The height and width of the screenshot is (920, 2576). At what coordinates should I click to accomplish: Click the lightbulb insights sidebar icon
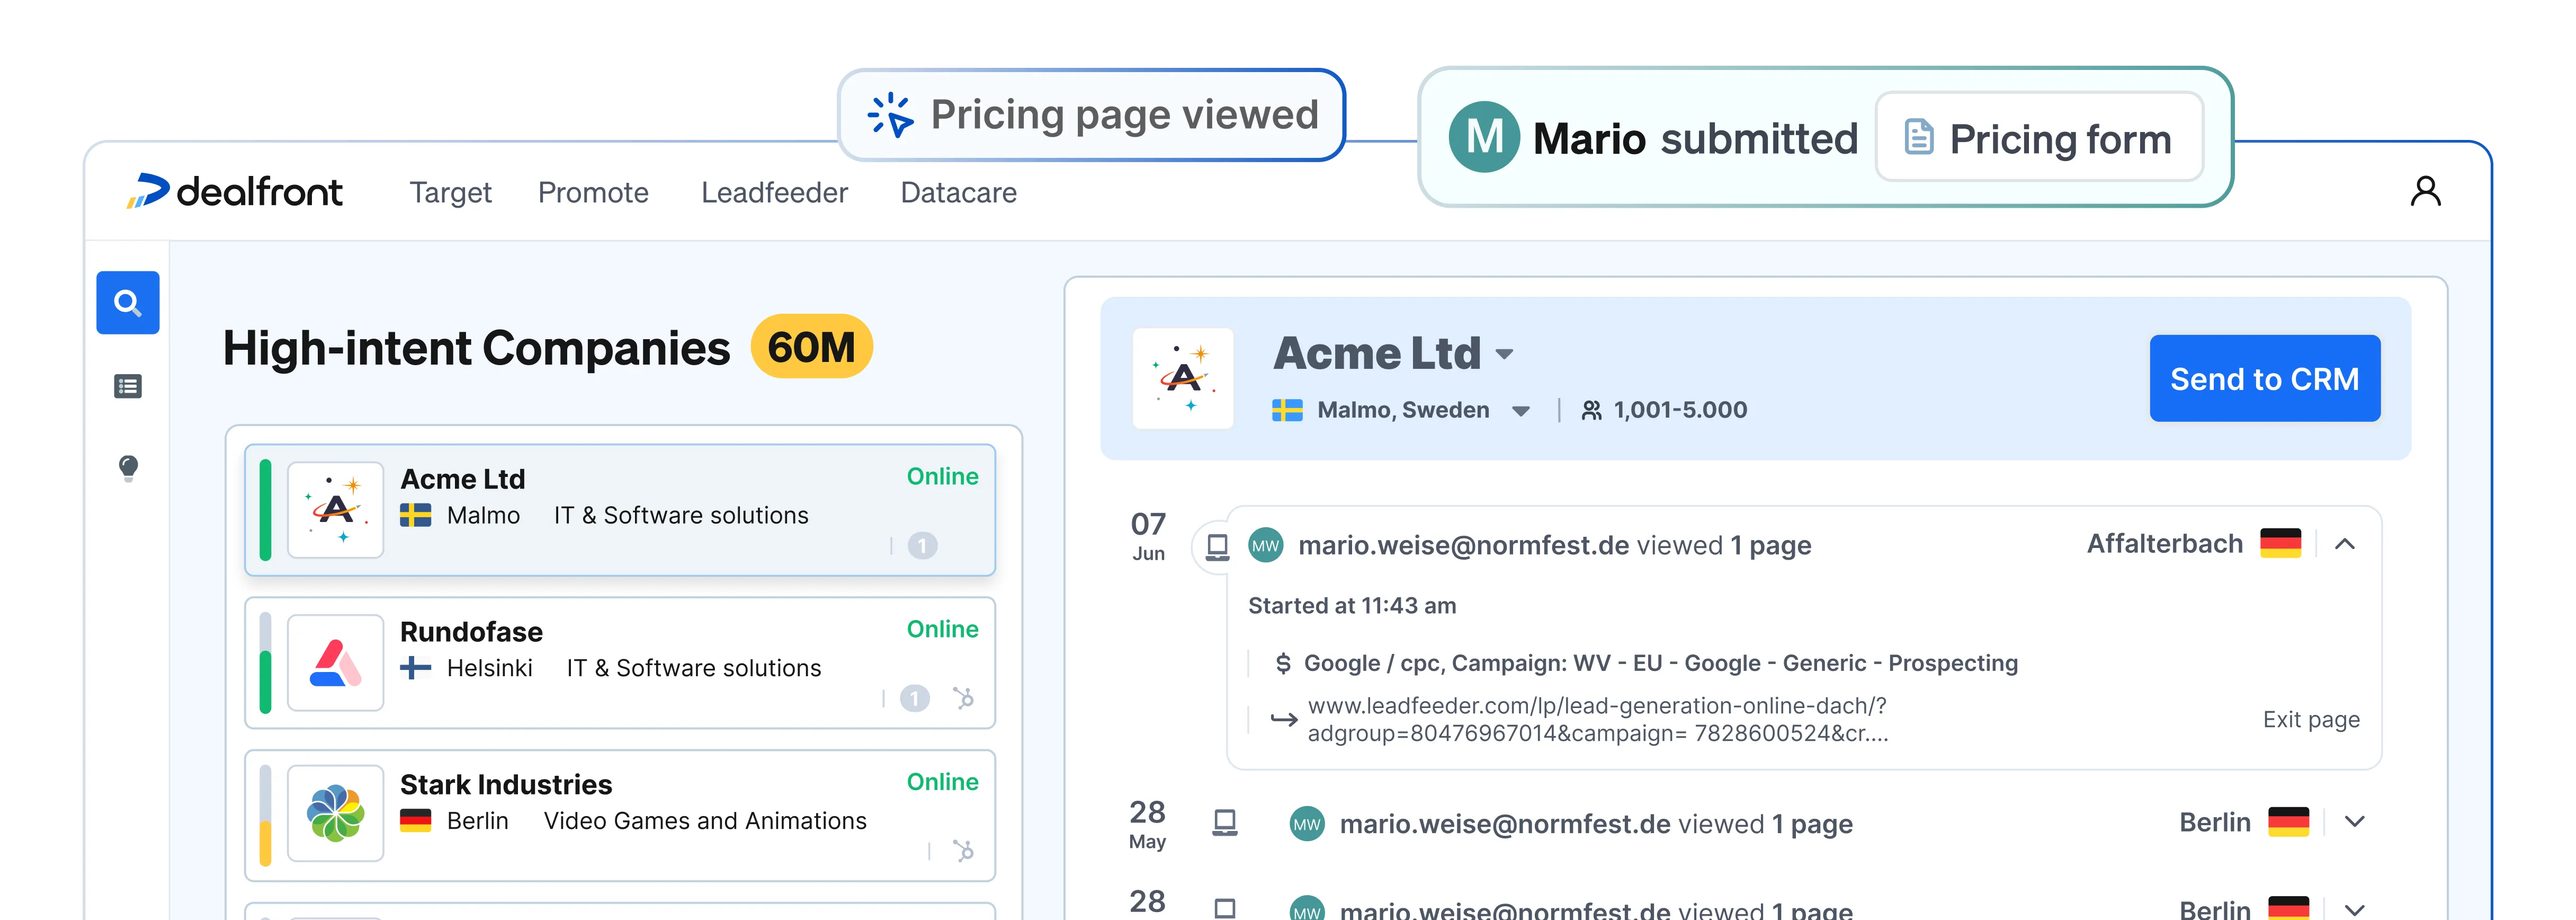click(x=128, y=467)
